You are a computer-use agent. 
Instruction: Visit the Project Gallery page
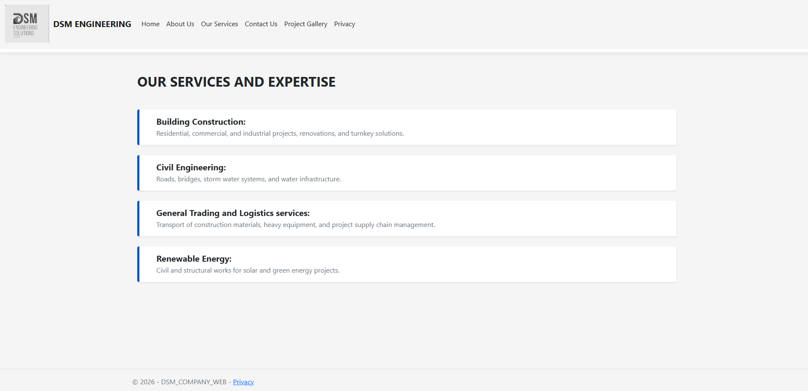pyautogui.click(x=306, y=24)
